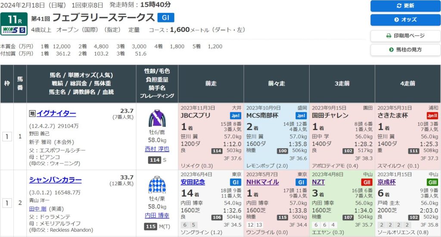
Task: Open the 印刷用ページ print page
Action: click(405, 36)
